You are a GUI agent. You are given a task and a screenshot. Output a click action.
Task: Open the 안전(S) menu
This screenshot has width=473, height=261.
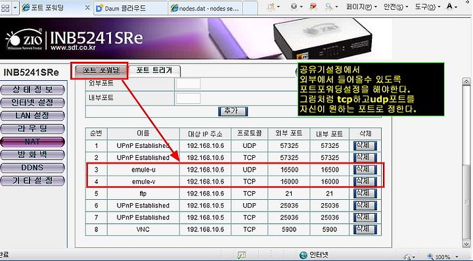click(396, 7)
